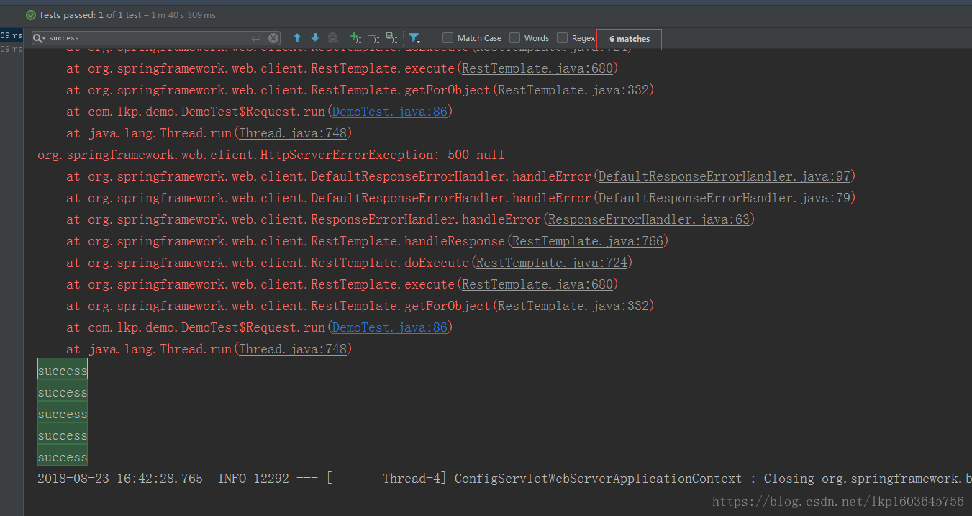Open ResponseErrorHandler.java:63 link
The image size is (972, 516).
click(x=648, y=219)
